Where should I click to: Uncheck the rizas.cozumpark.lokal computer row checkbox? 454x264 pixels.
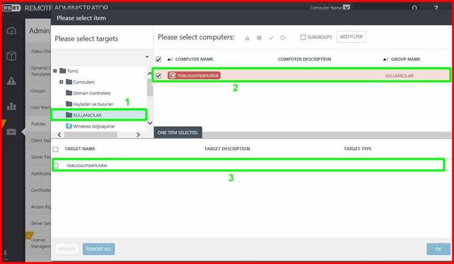pyautogui.click(x=158, y=76)
